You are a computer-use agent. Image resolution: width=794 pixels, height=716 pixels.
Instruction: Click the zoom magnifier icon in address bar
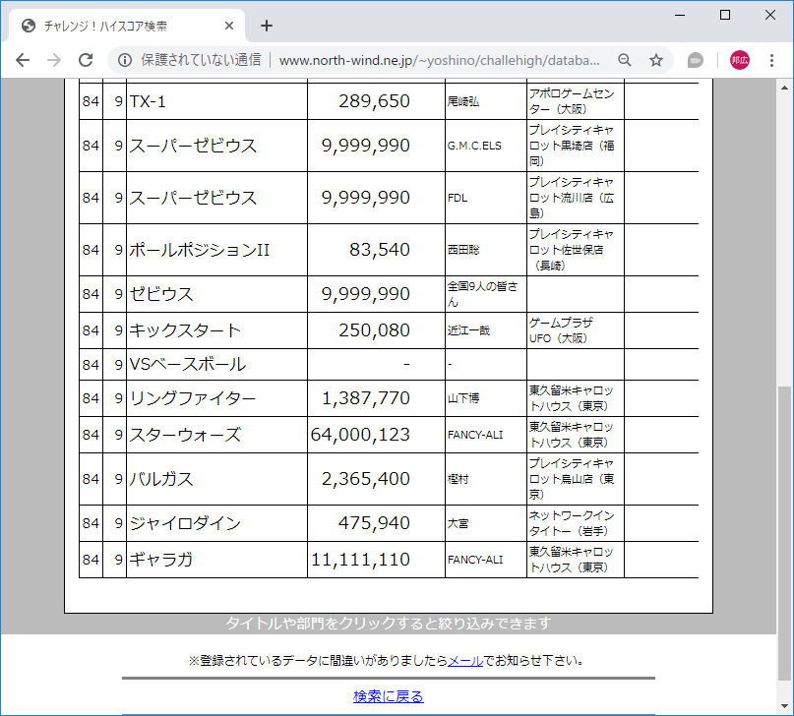(x=625, y=60)
